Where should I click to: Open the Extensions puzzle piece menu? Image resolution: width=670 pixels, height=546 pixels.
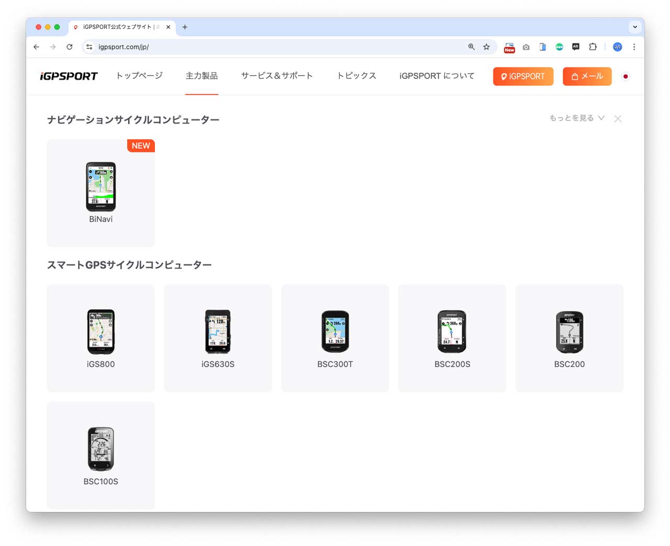click(593, 47)
